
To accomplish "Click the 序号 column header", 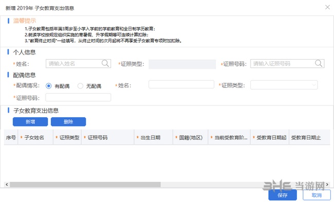I will [x=11, y=137].
